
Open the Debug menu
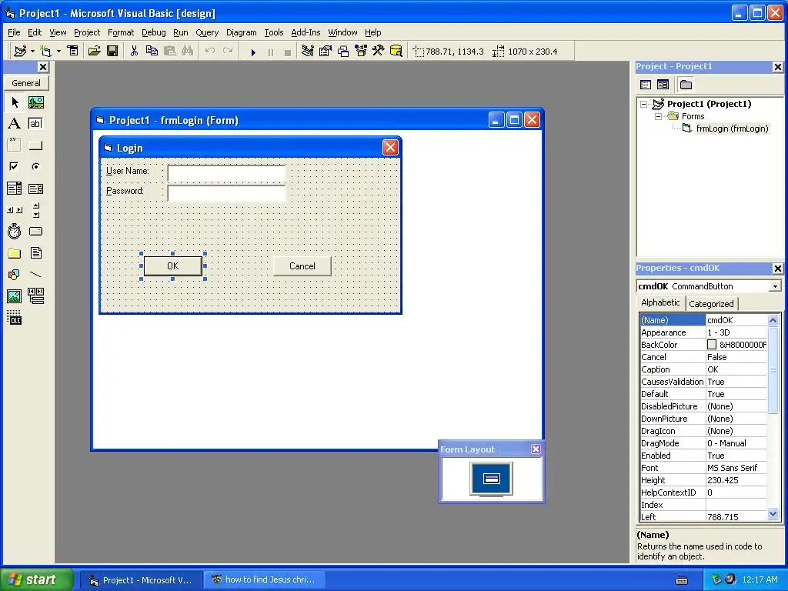(153, 32)
